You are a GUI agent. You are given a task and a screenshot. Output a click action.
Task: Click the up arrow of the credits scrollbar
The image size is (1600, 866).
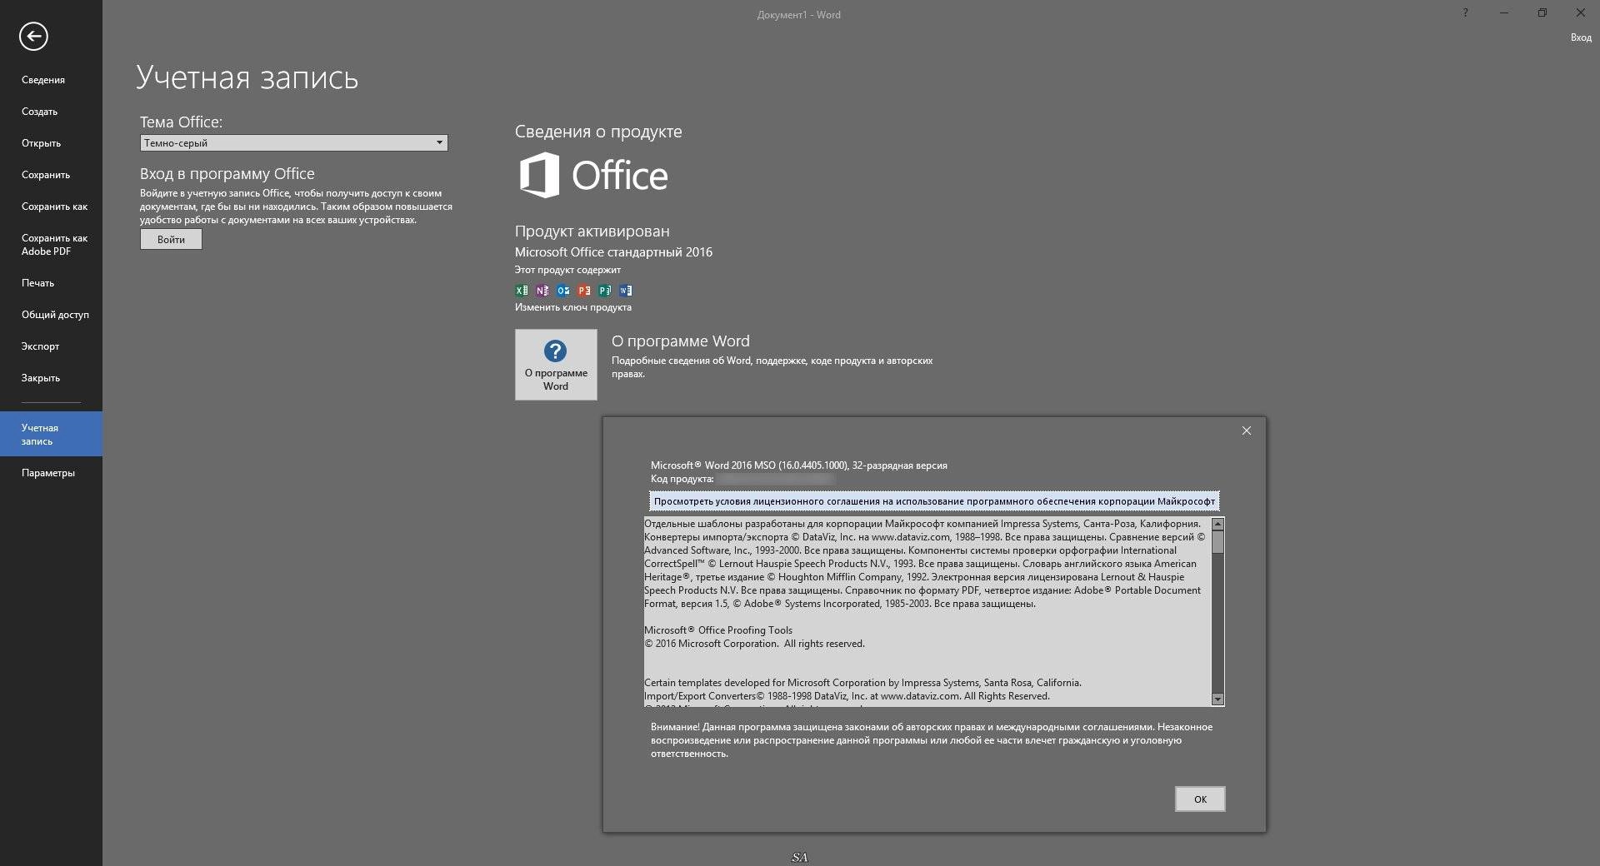[x=1217, y=524]
